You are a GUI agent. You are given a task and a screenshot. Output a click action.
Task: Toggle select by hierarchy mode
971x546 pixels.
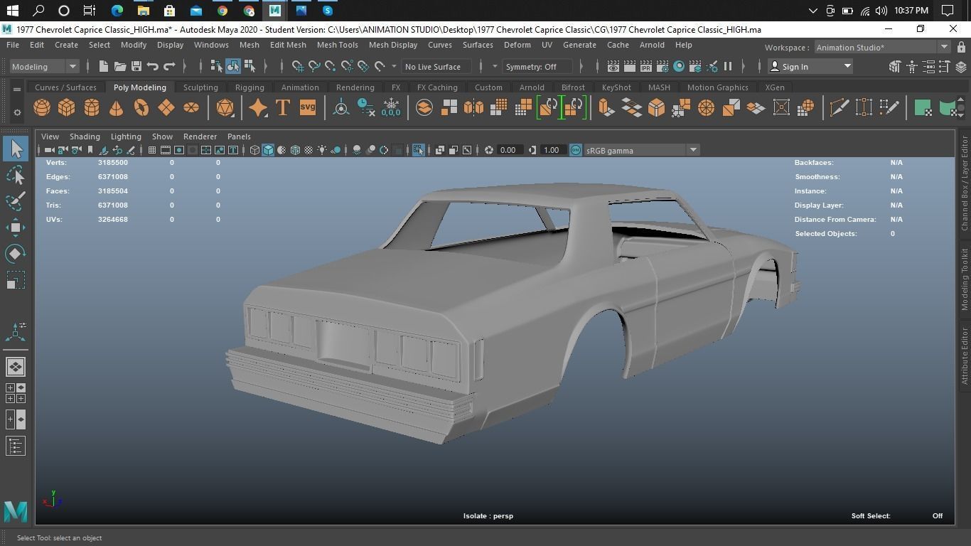(217, 67)
